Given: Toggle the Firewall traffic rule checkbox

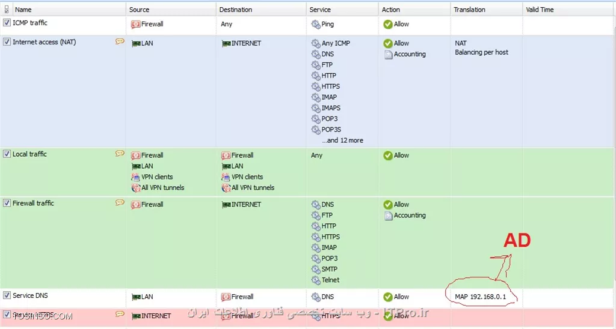Looking at the screenshot, I should coord(7,203).
